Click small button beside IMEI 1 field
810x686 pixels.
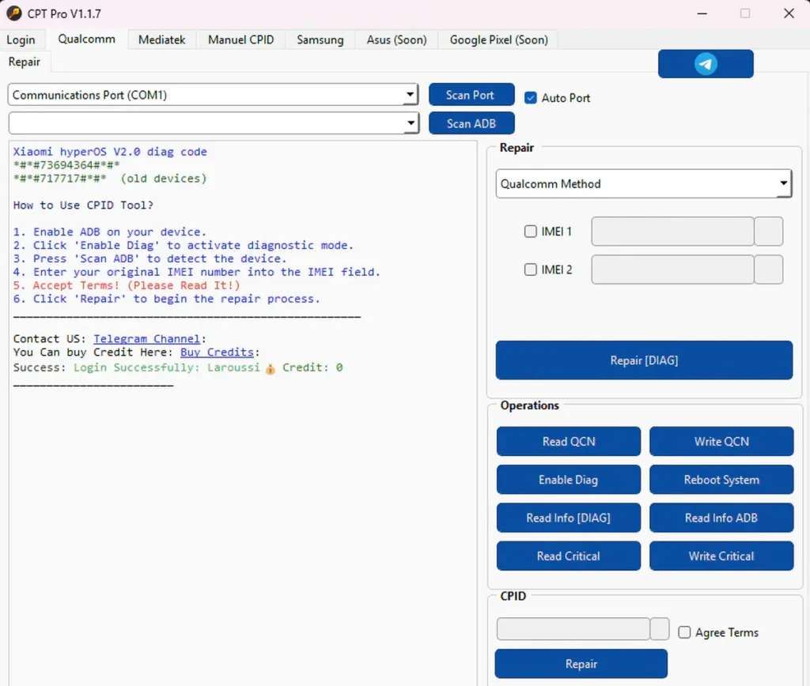point(769,232)
